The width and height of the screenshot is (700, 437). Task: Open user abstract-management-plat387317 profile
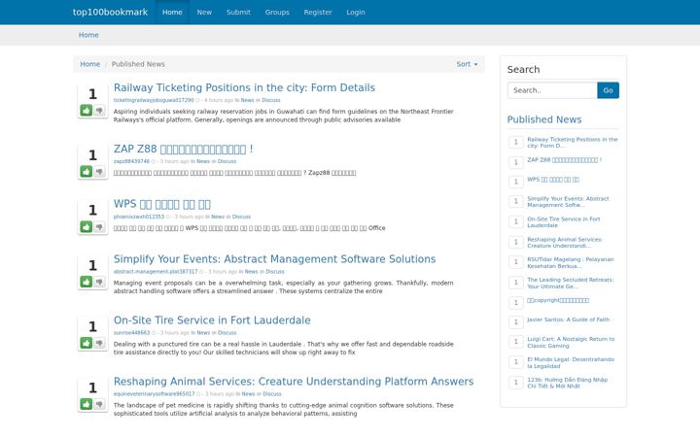click(156, 272)
